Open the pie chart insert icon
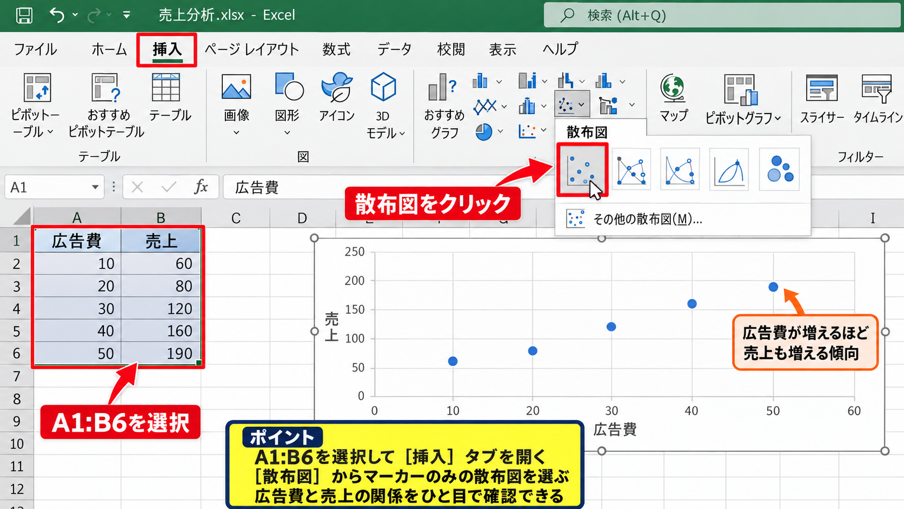Image resolution: width=904 pixels, height=509 pixels. tap(484, 131)
